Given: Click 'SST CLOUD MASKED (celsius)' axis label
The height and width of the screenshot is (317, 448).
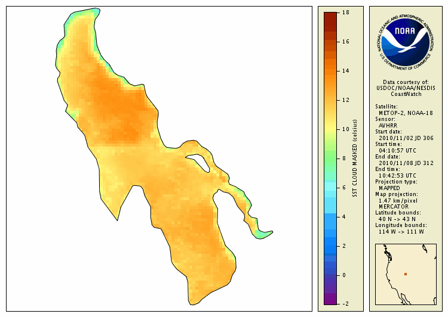Looking at the screenshot, I should click(x=355, y=158).
